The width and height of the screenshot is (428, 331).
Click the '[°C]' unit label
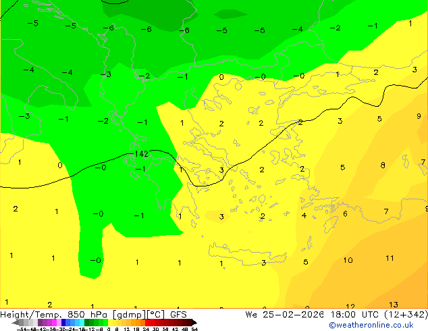tap(156, 315)
